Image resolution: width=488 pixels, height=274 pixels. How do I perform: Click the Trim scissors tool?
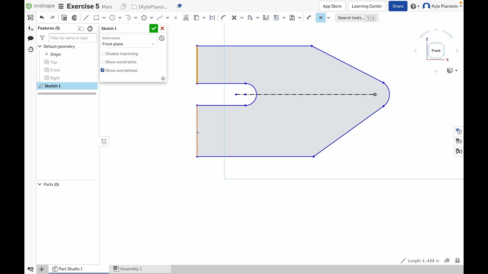click(234, 18)
